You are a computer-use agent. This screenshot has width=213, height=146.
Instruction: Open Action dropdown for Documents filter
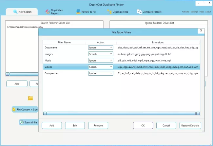pyautogui.click(x=101, y=47)
